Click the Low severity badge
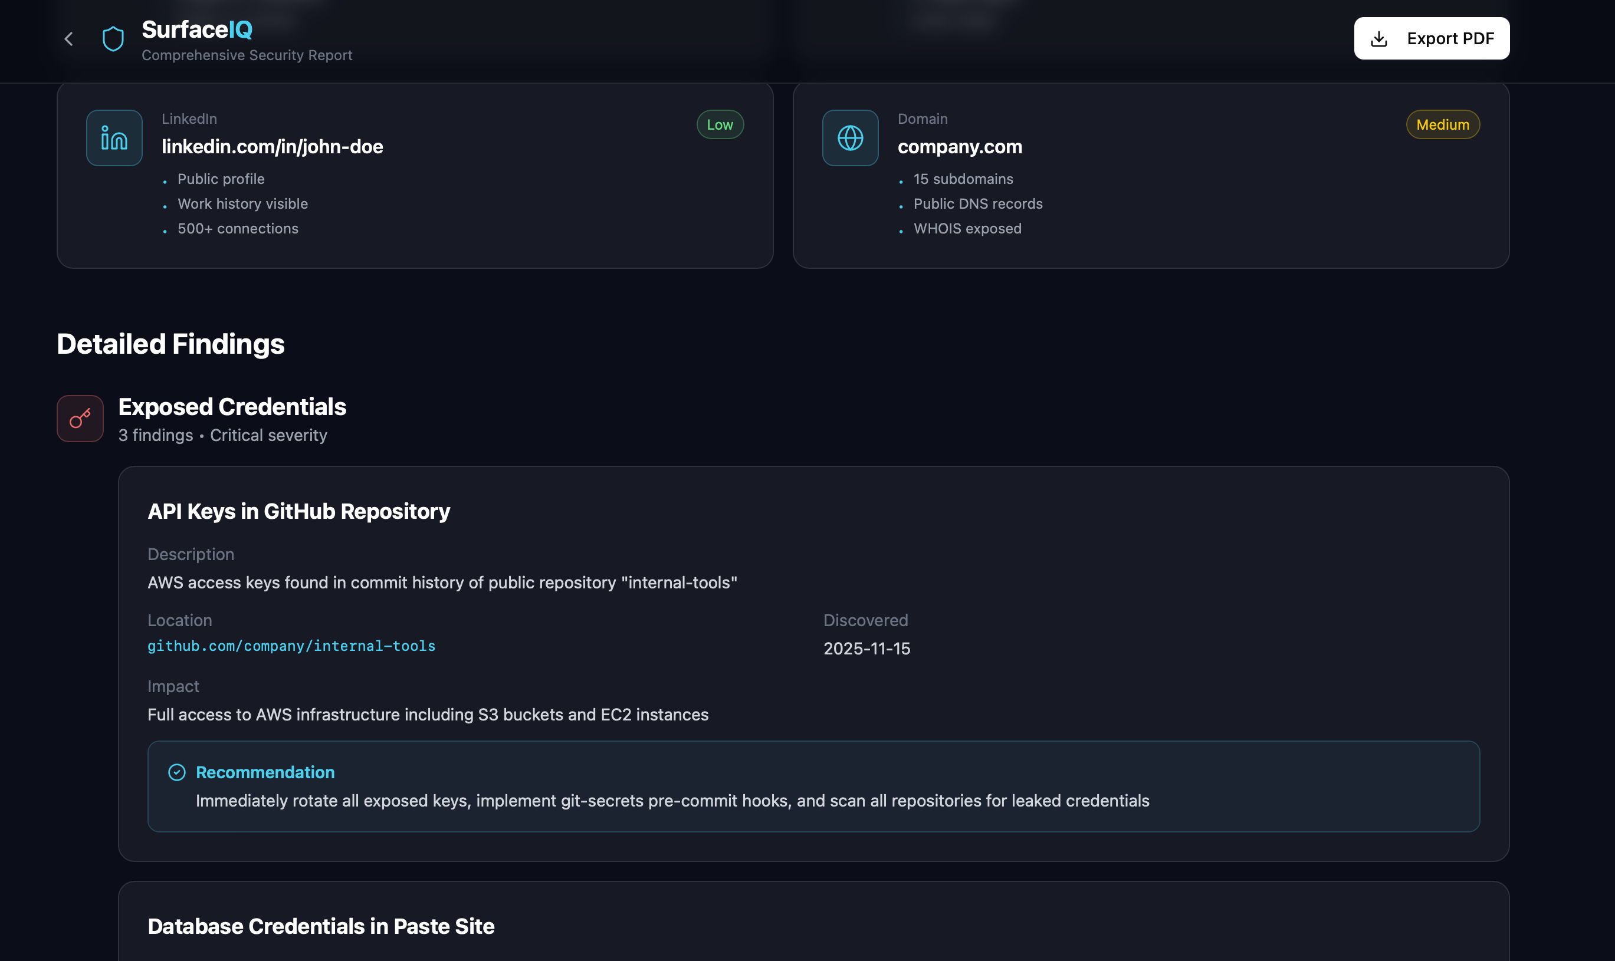The height and width of the screenshot is (961, 1615). 720,124
